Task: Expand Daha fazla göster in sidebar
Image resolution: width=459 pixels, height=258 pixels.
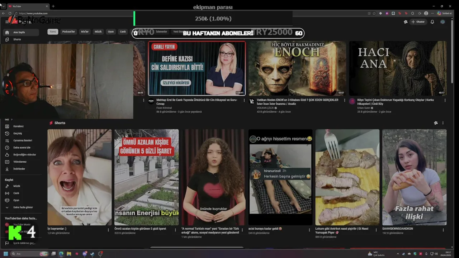Action: (x=21, y=207)
